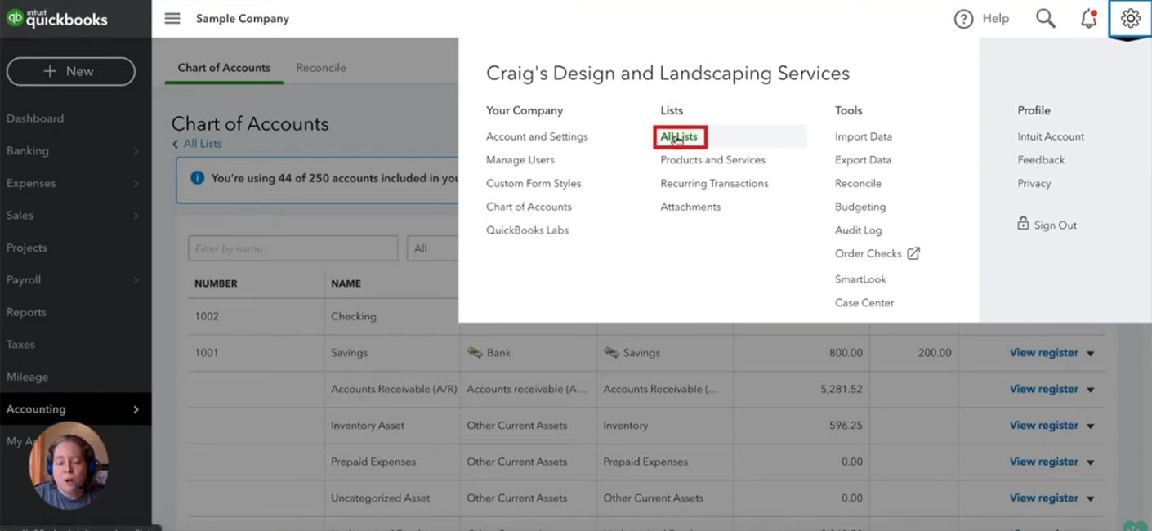Open Taxes in the sidebar
The image size is (1152, 531).
[x=20, y=345]
